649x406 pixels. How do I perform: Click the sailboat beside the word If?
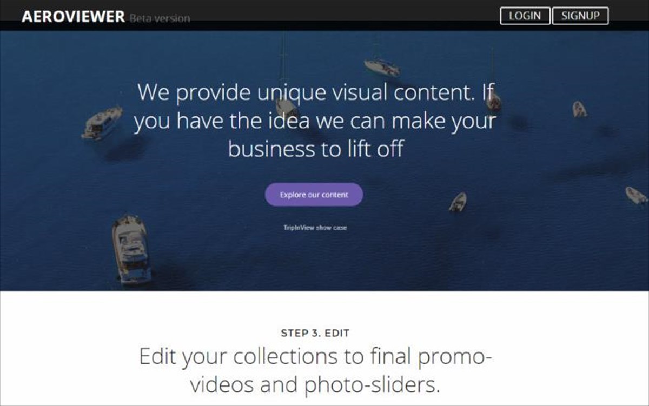tap(493, 101)
